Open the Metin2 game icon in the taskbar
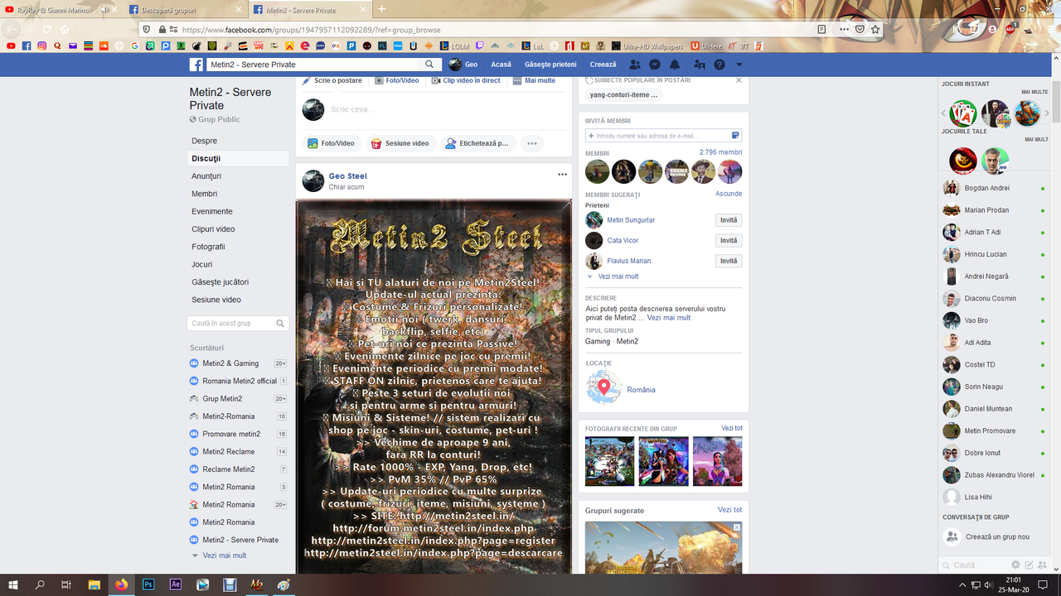The image size is (1061, 596). [257, 584]
